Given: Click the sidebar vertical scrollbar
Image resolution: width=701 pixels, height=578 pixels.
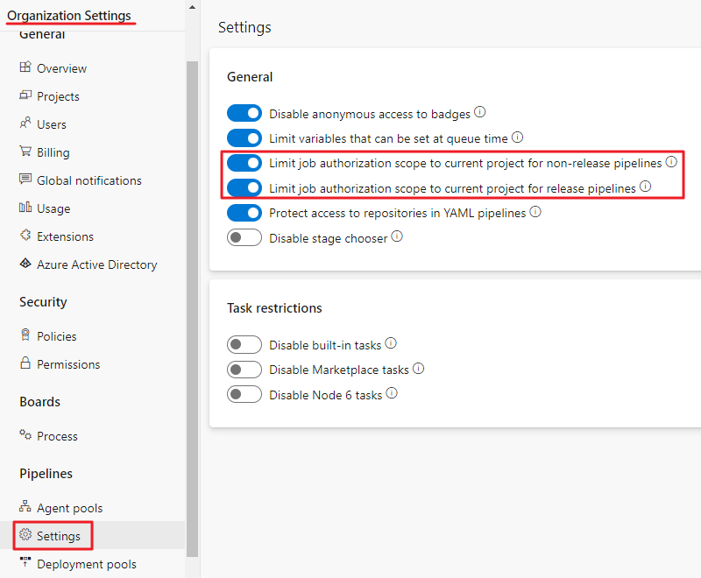Looking at the screenshot, I should 193,307.
